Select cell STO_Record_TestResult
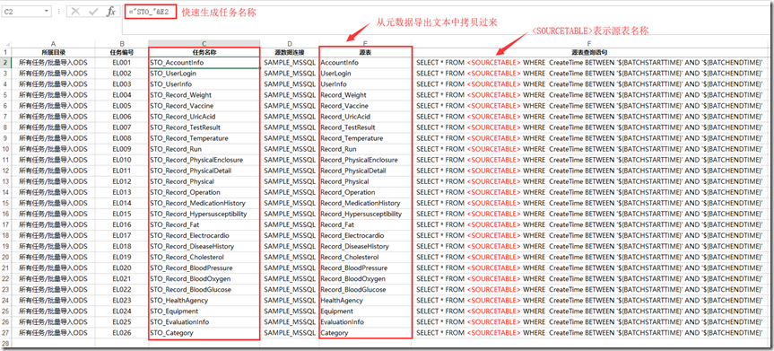 (x=204, y=127)
